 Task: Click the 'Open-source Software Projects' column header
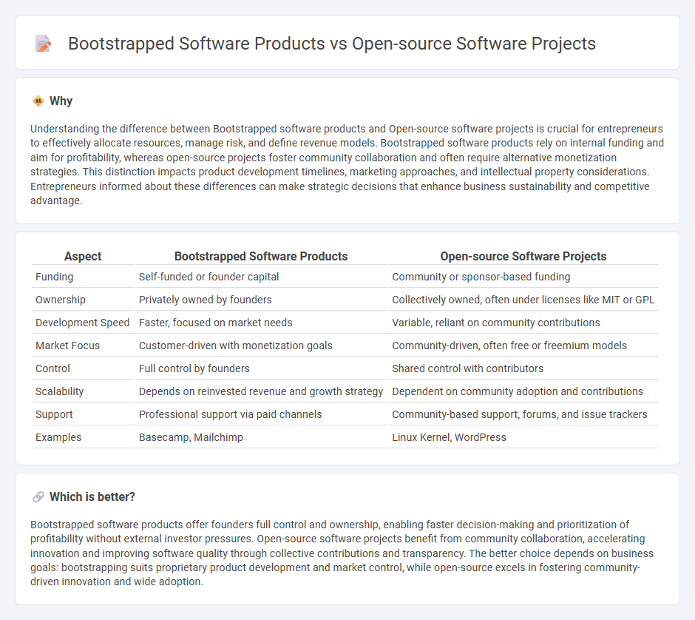(x=523, y=256)
